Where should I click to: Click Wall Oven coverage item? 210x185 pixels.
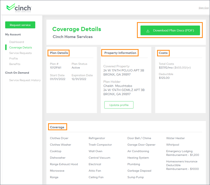tap(96, 151)
